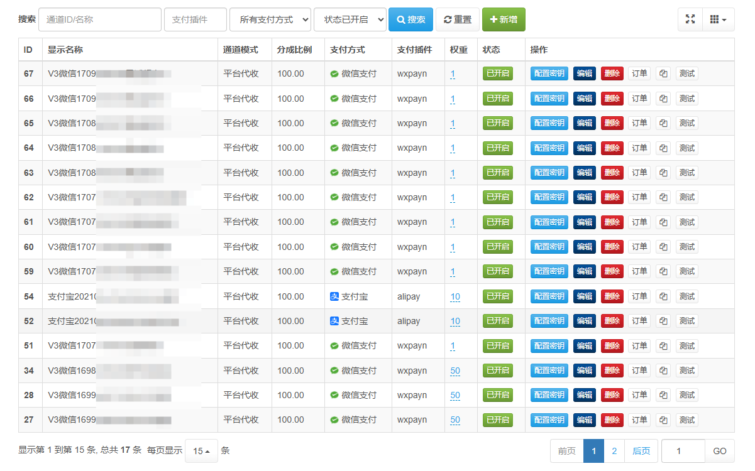Toggle 已开启 status for row 27
This screenshot has height=471, width=755.
point(498,420)
